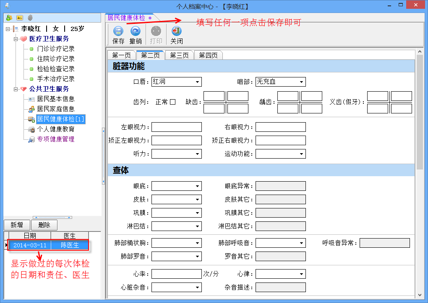Open the 咽部 dropdown showing 无充血
Image resolution: width=428 pixels, height=303 pixels.
pos(301,82)
